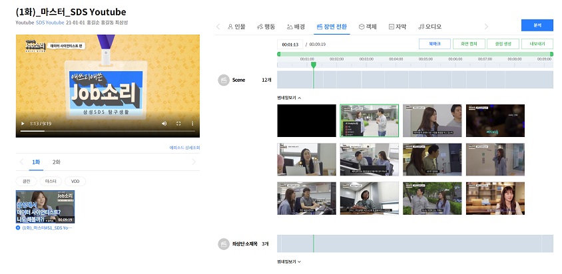
Task: Go to next episode with right chevron
Action: point(194,162)
